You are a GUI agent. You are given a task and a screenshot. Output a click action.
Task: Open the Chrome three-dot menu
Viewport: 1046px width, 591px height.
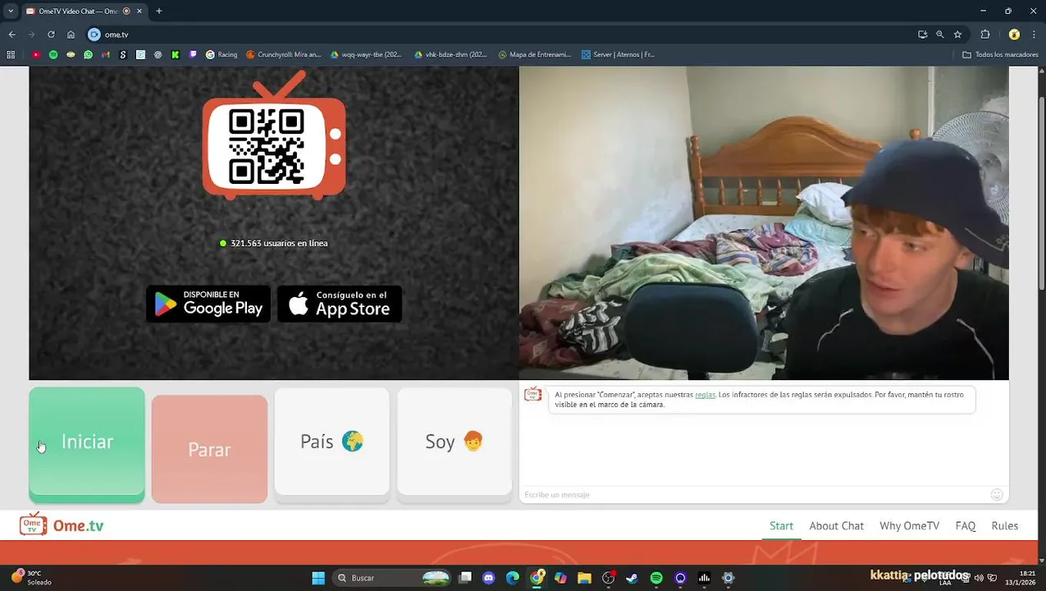point(1034,34)
